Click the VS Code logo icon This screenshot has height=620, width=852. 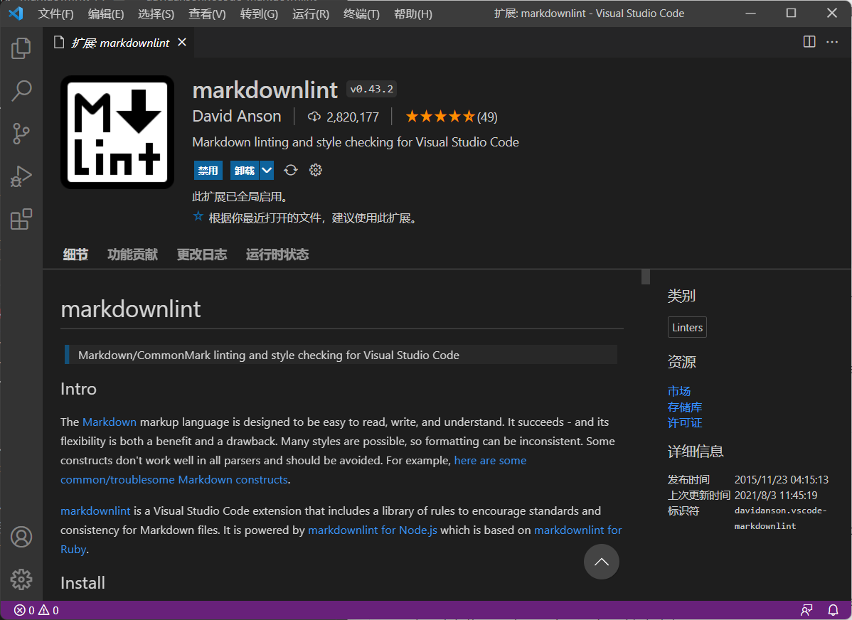(16, 13)
